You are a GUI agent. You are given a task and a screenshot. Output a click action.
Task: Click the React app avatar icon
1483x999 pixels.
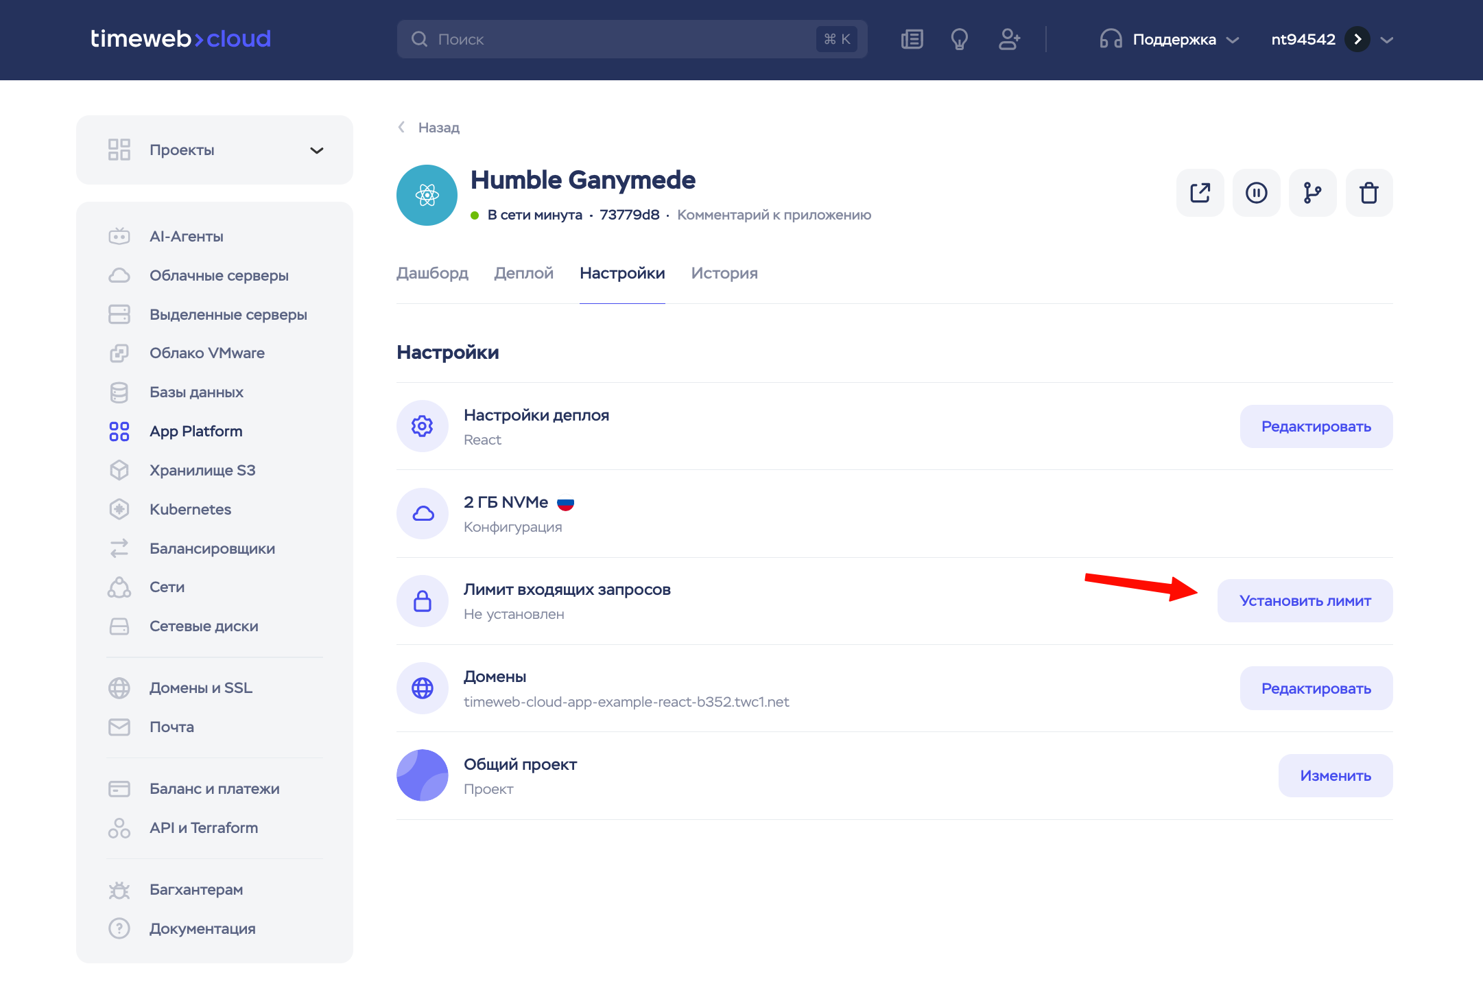[x=427, y=195]
